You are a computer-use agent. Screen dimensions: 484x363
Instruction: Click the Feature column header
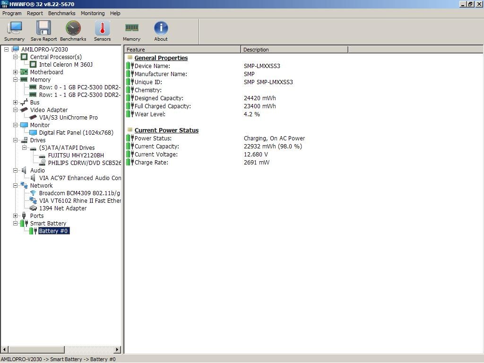[x=182, y=49]
